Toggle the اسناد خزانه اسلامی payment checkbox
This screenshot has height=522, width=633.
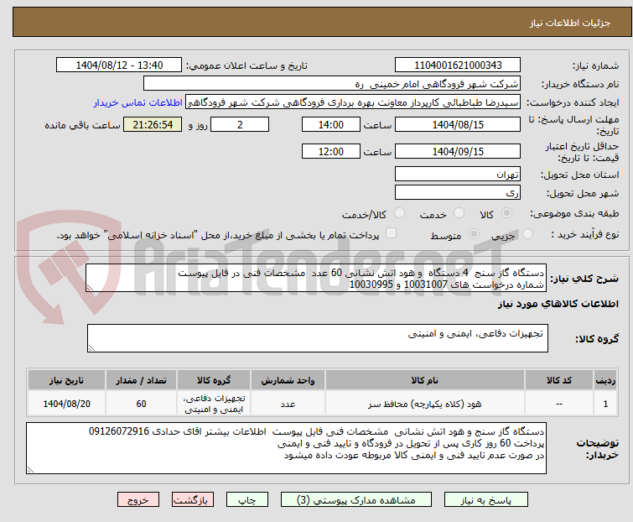pos(391,233)
